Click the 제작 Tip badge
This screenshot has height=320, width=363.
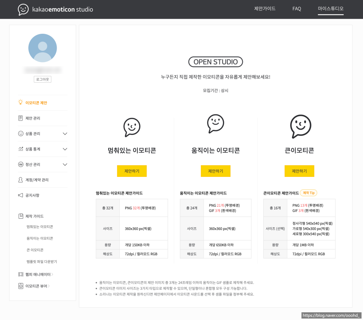pos(309,193)
